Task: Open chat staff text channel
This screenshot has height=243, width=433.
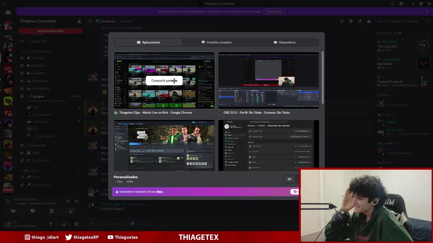Action: [50, 177]
